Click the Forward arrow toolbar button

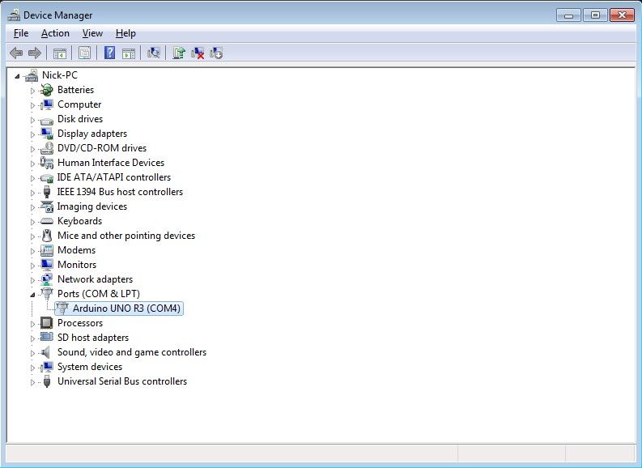click(x=34, y=53)
